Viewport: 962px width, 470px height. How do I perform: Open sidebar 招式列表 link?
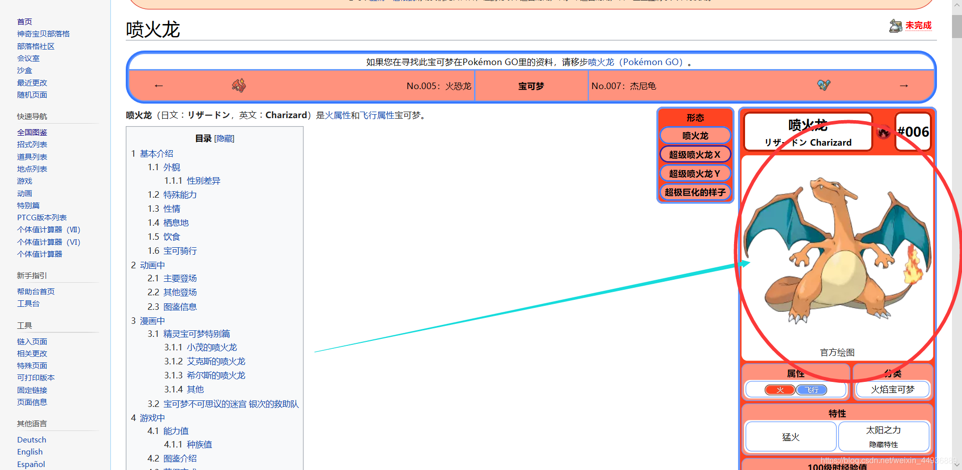click(x=32, y=144)
